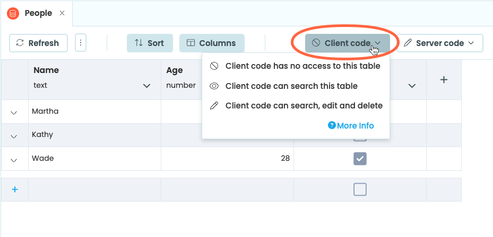This screenshot has width=493, height=237.
Task: Expand the Name column type dropdown
Action: pyautogui.click(x=147, y=86)
